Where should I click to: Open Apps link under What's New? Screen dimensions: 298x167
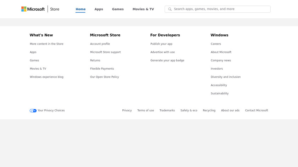pyautogui.click(x=33, y=52)
